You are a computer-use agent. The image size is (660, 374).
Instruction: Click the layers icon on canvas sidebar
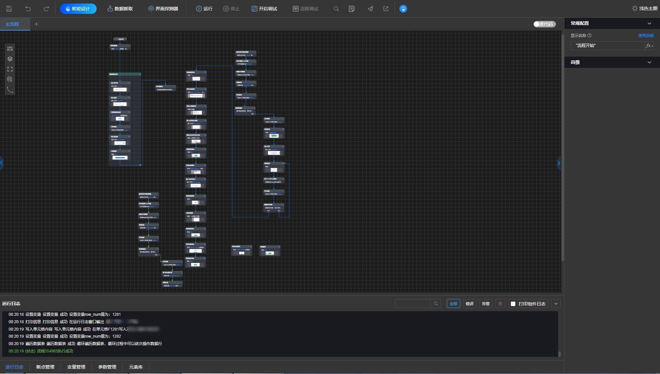10,59
